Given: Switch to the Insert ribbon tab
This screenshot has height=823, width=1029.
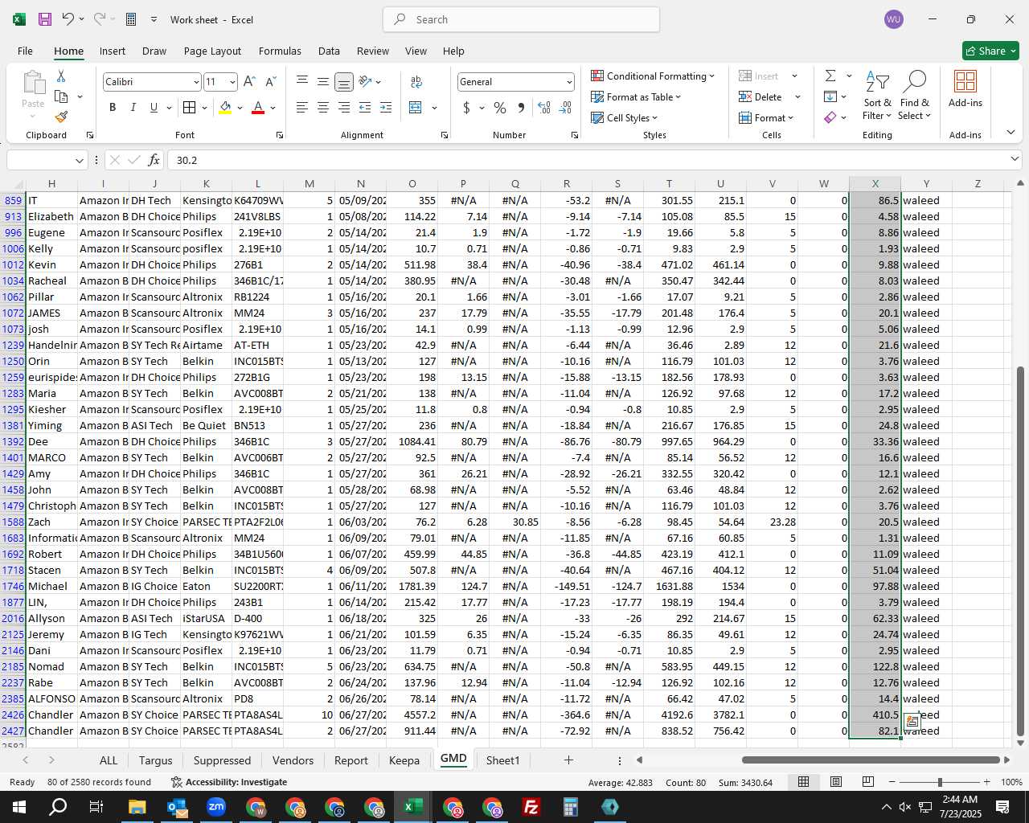Looking at the screenshot, I should click(x=113, y=51).
